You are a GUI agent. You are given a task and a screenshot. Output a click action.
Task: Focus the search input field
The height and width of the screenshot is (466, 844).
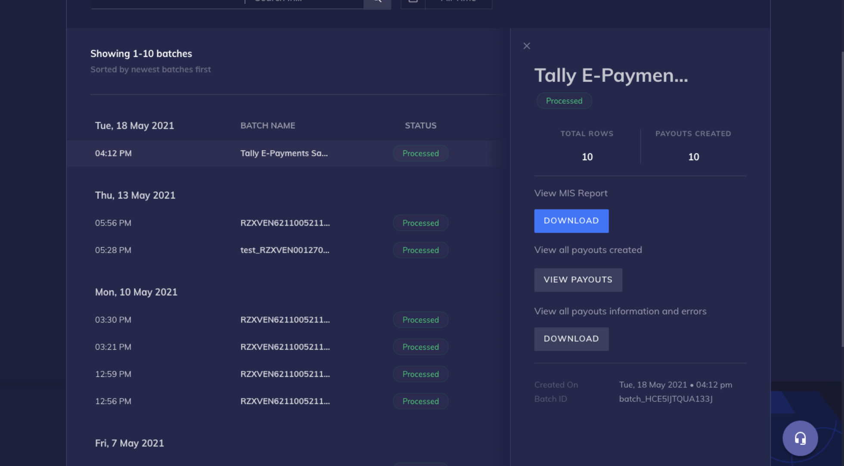tap(305, 3)
